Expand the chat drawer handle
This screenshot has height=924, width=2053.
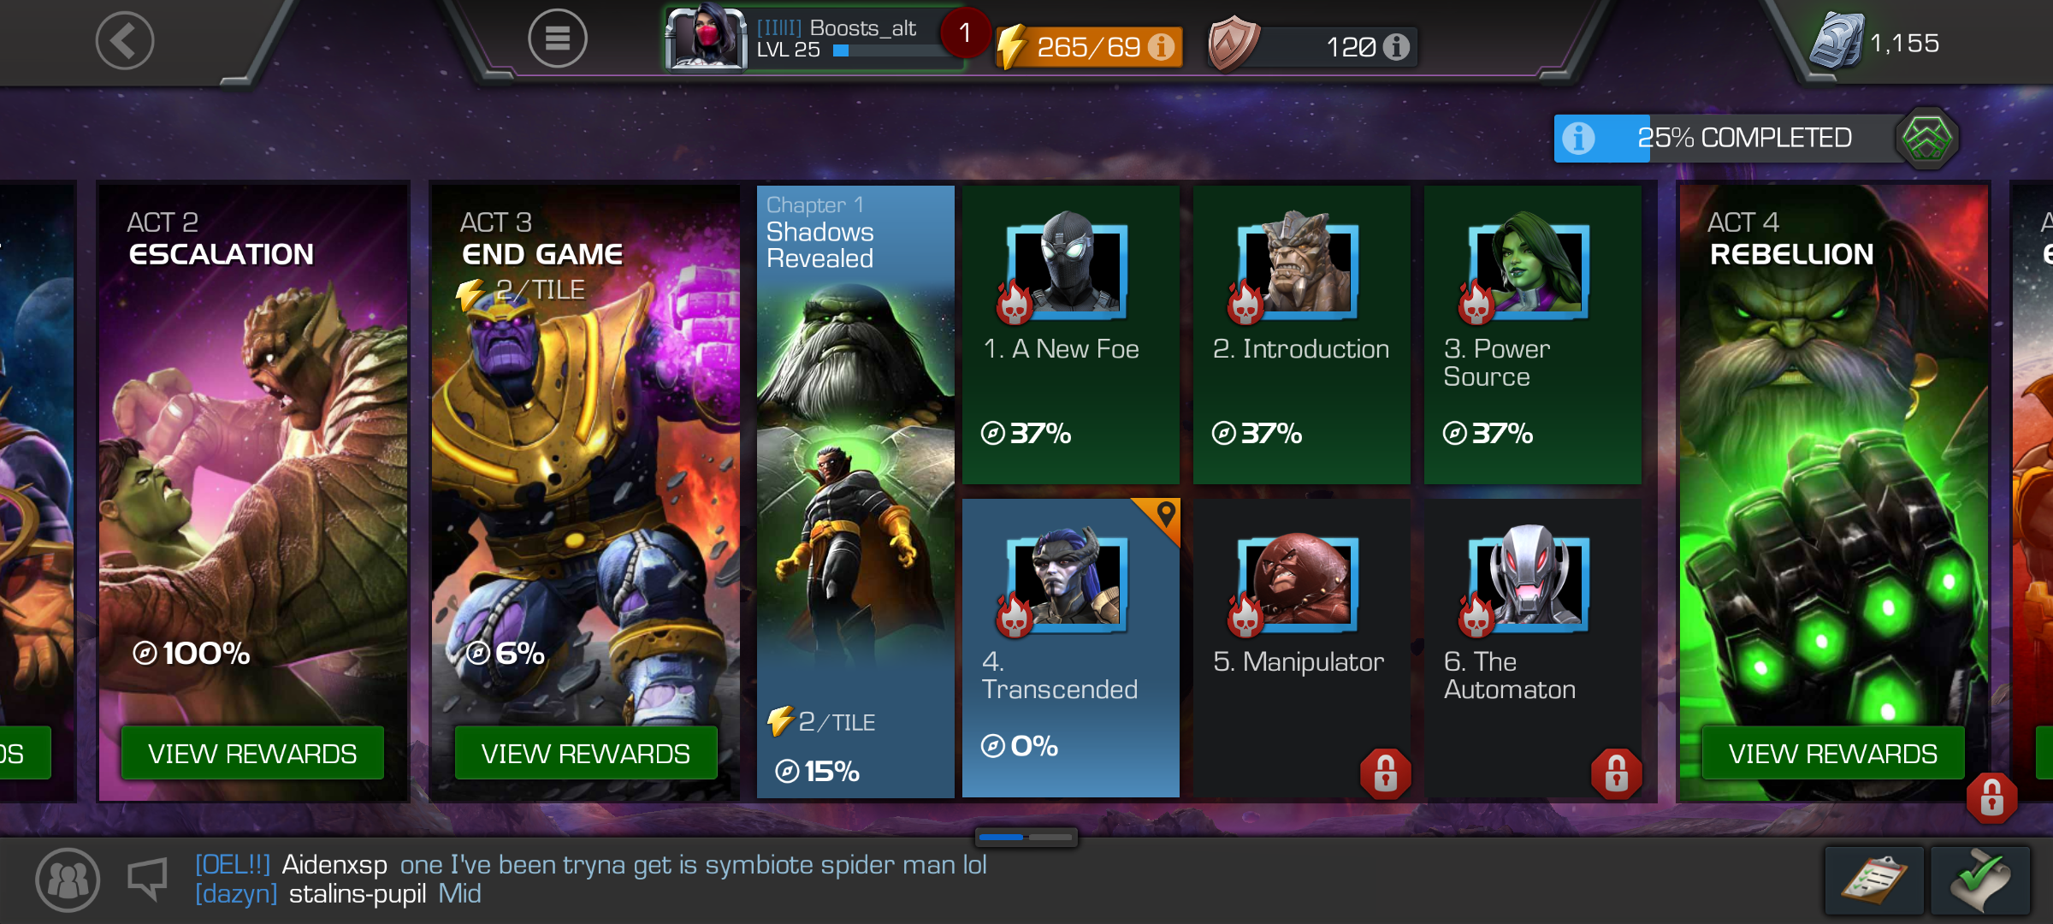tap(1026, 837)
